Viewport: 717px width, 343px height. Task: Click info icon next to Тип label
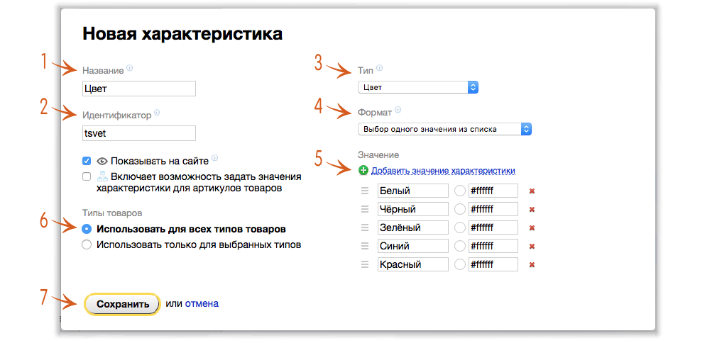click(379, 69)
